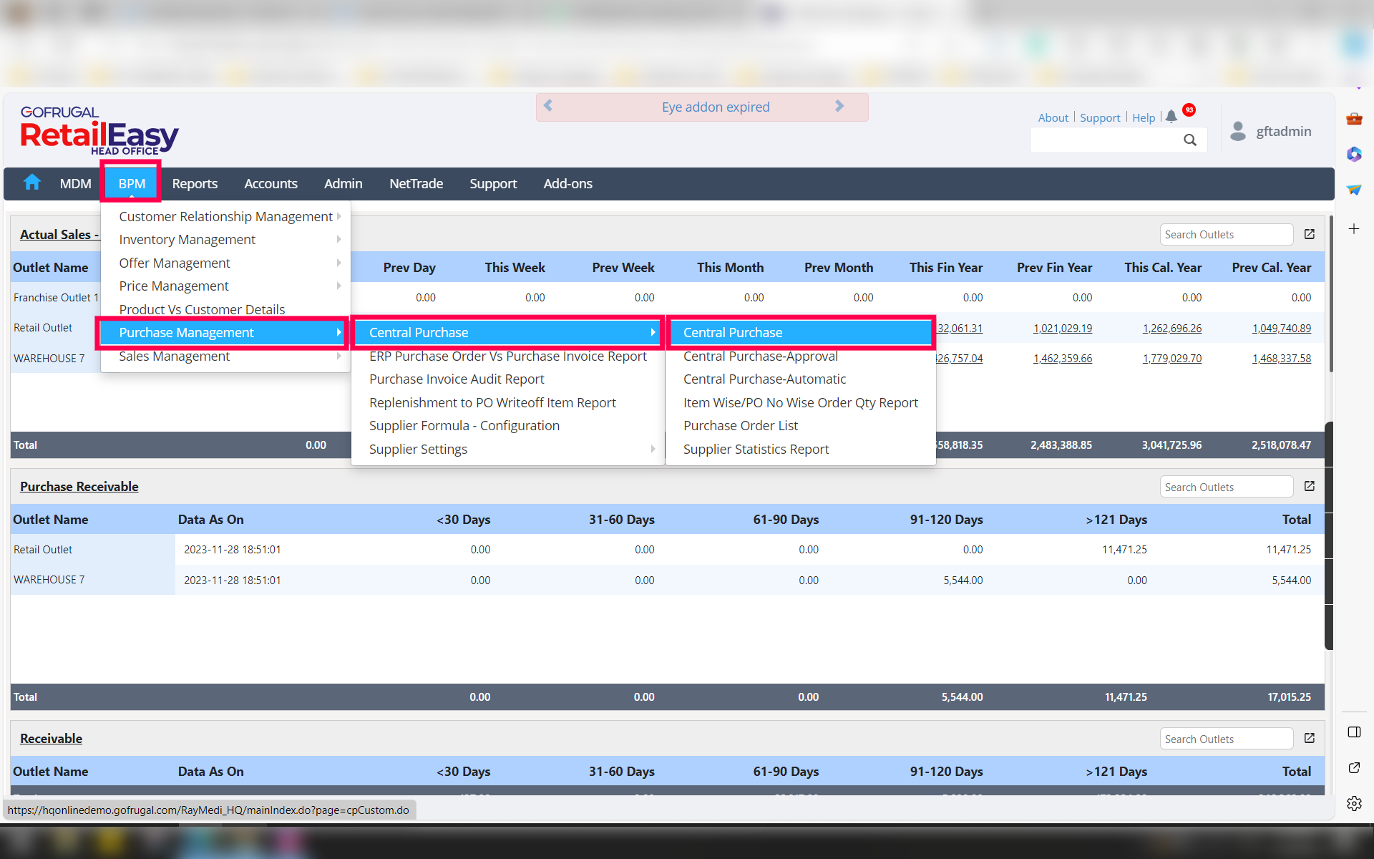Click the Support link at top right

(x=1099, y=117)
